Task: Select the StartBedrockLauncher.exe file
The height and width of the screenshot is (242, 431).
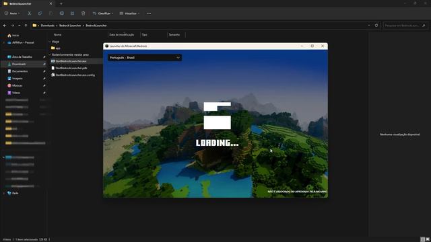Action: coord(71,61)
